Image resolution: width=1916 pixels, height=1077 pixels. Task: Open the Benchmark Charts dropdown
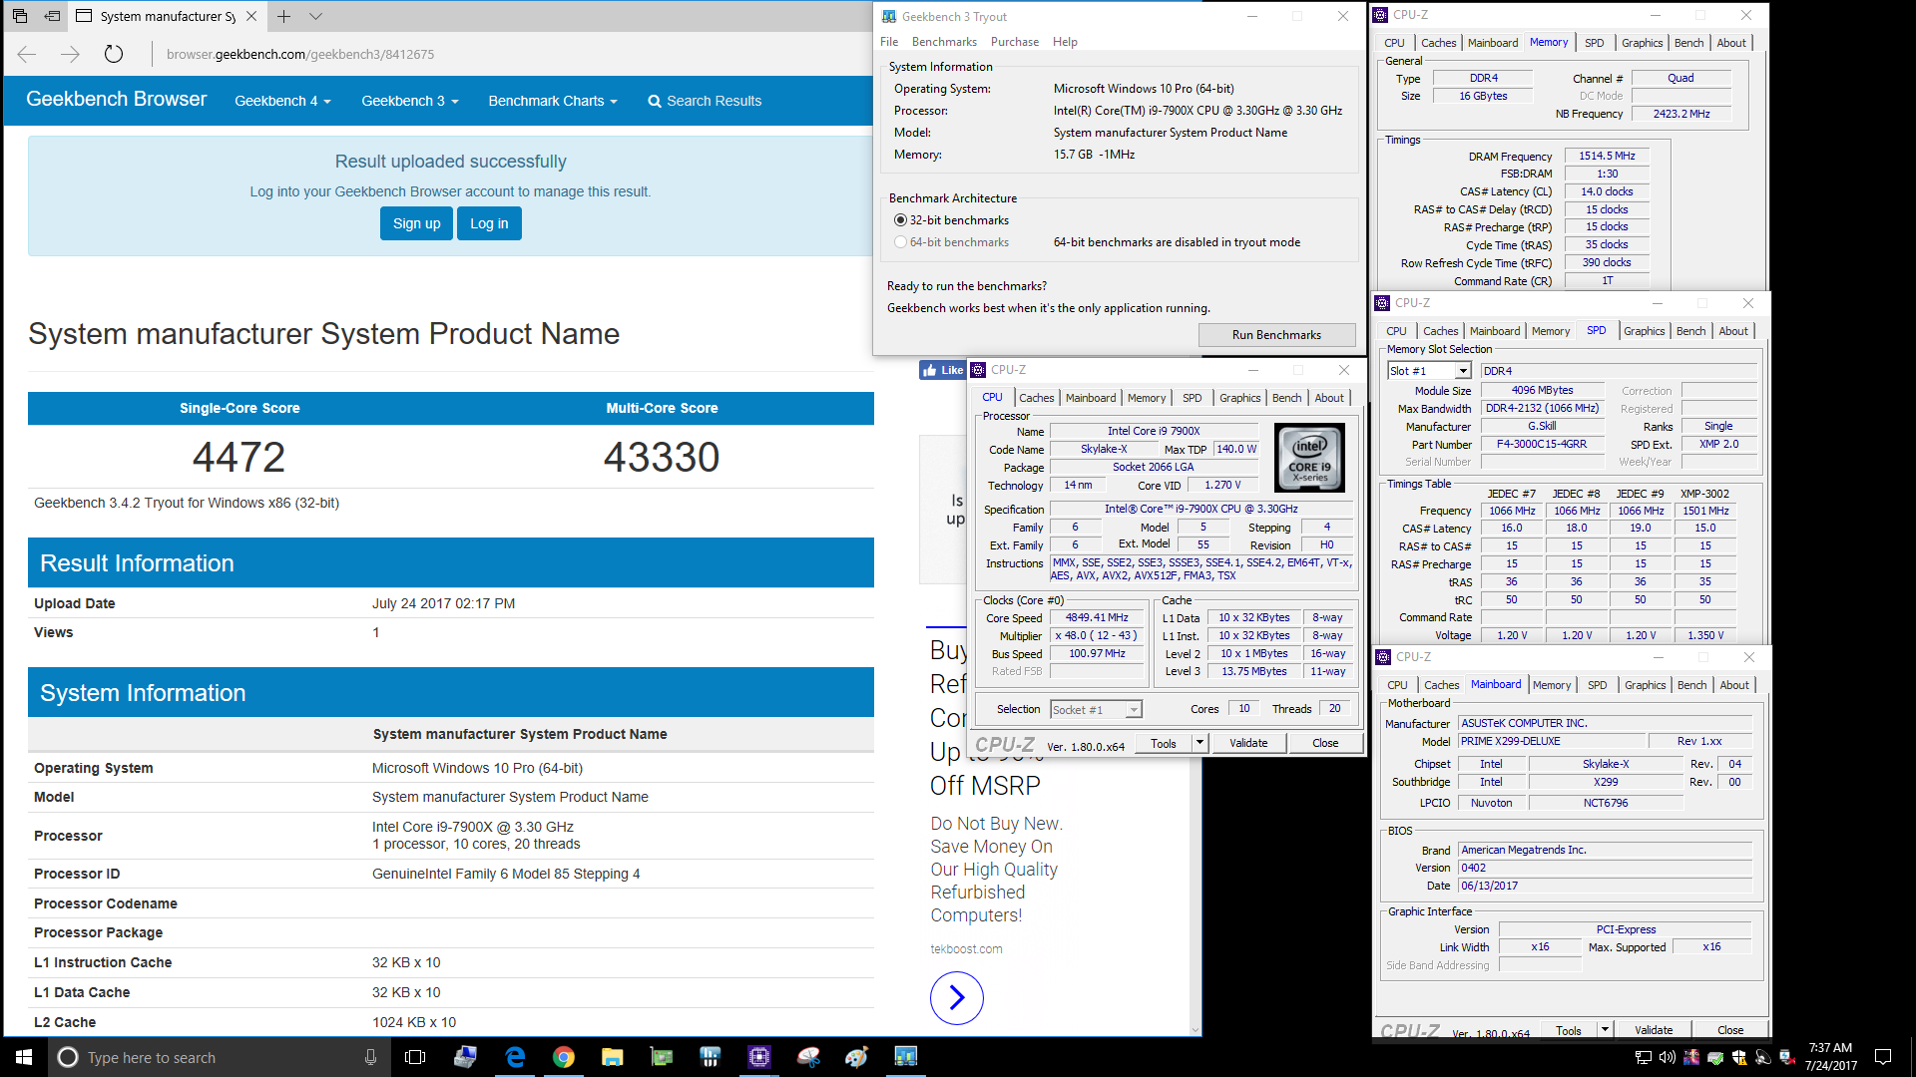(x=553, y=101)
